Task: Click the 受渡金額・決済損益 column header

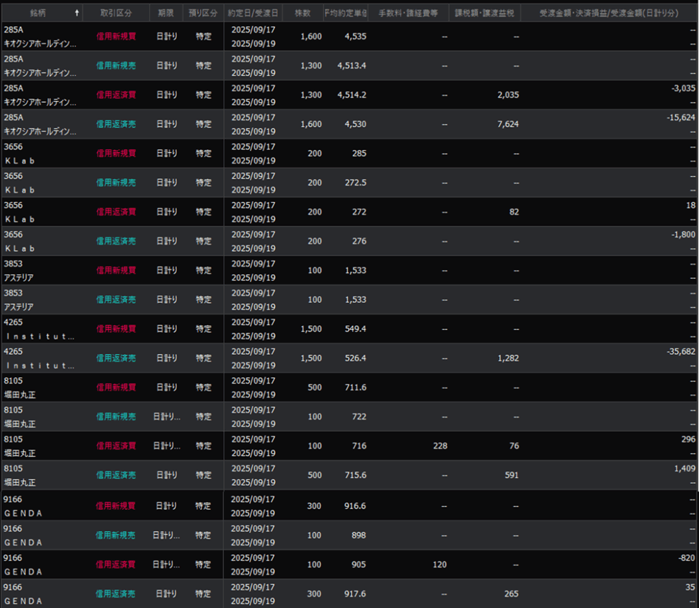Action: pos(609,13)
